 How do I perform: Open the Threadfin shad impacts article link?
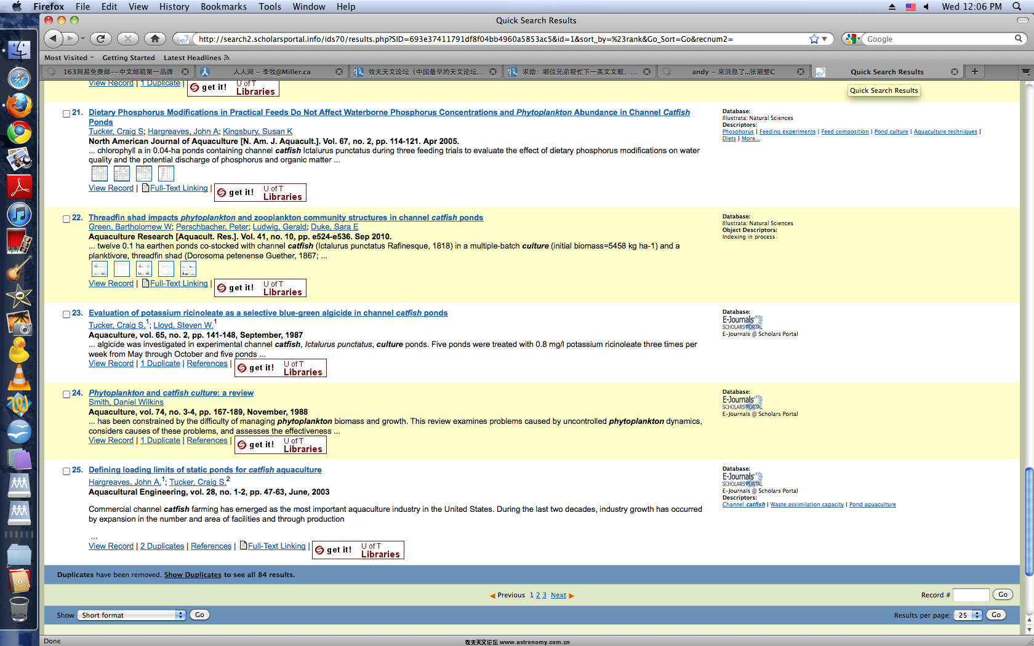click(x=286, y=217)
